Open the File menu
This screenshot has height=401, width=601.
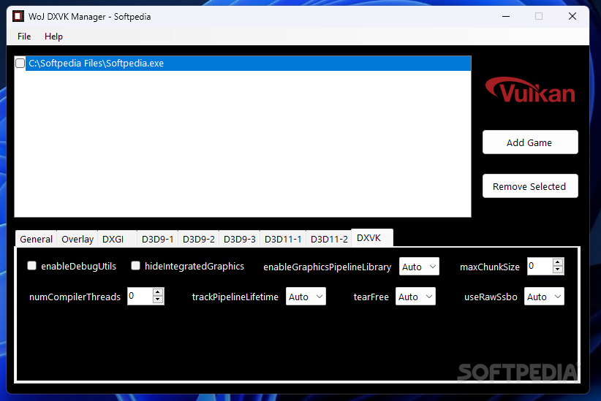point(24,37)
